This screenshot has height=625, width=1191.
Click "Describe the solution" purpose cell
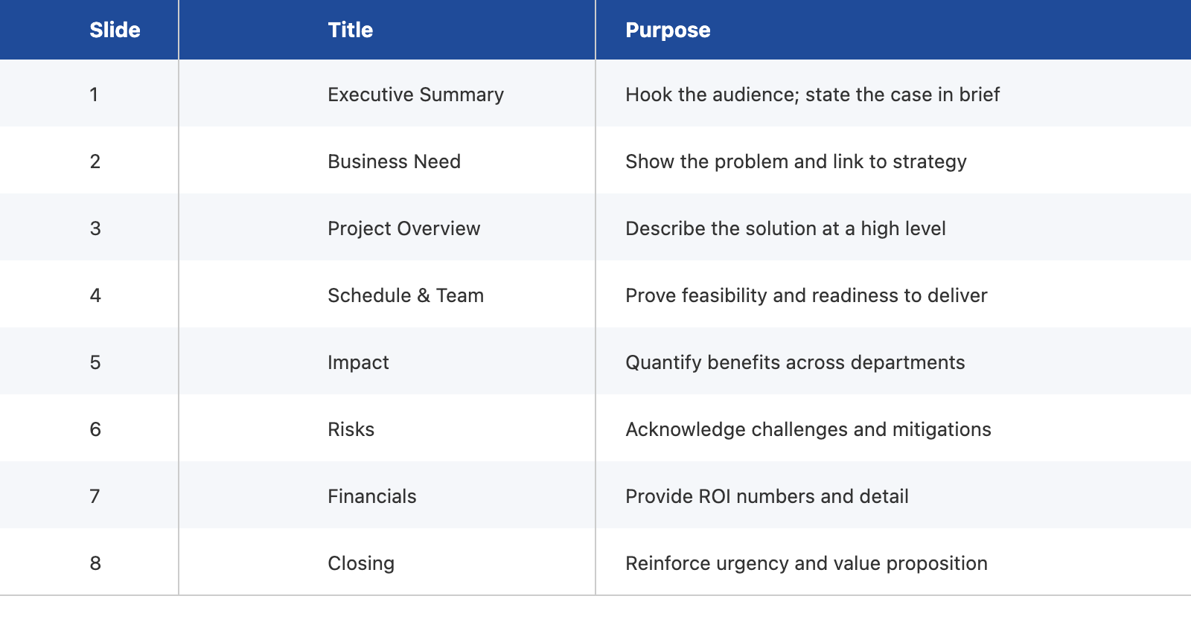(x=785, y=228)
